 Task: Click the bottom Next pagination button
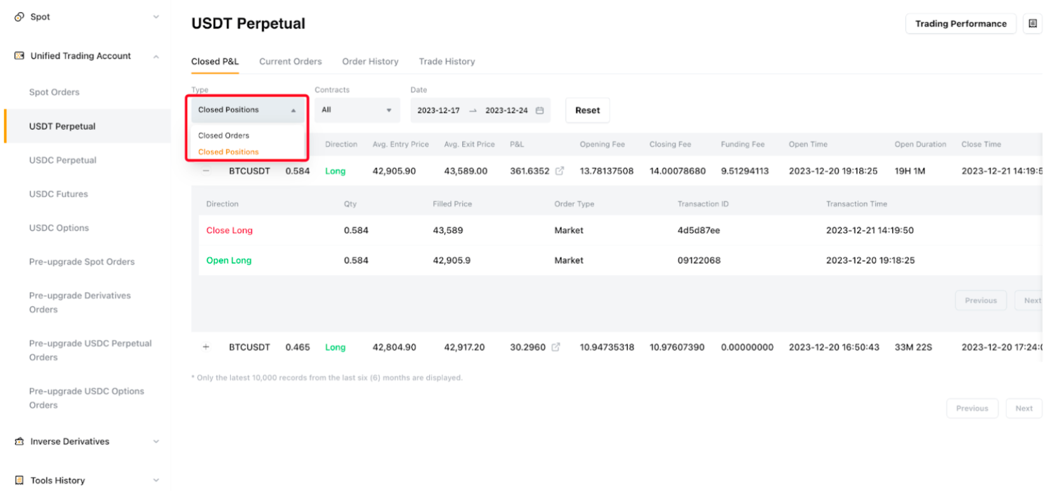(1023, 409)
